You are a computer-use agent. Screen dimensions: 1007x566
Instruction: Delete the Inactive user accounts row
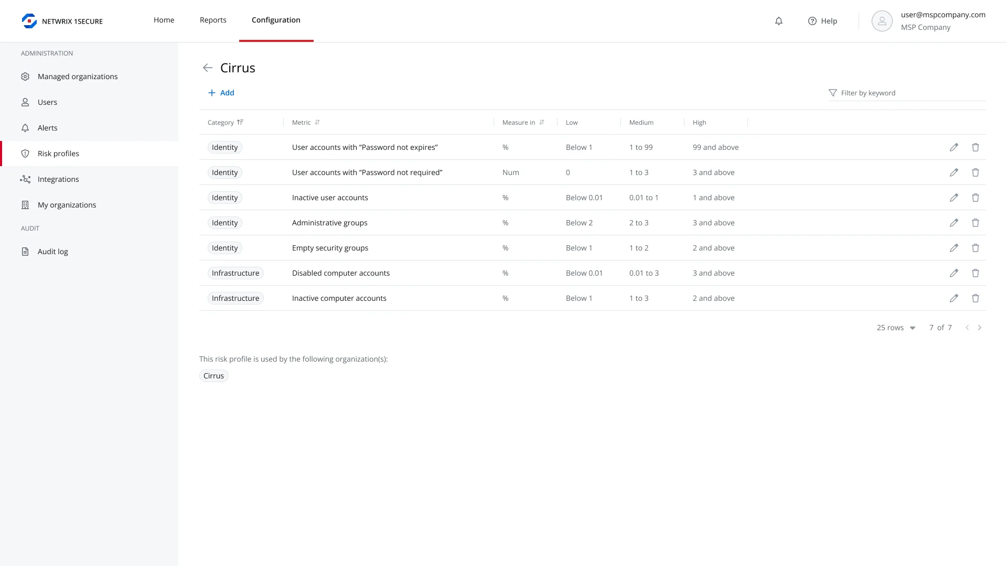point(976,198)
